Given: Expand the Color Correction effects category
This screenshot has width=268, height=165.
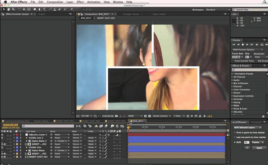Looking at the screenshot, I should click(232, 90).
